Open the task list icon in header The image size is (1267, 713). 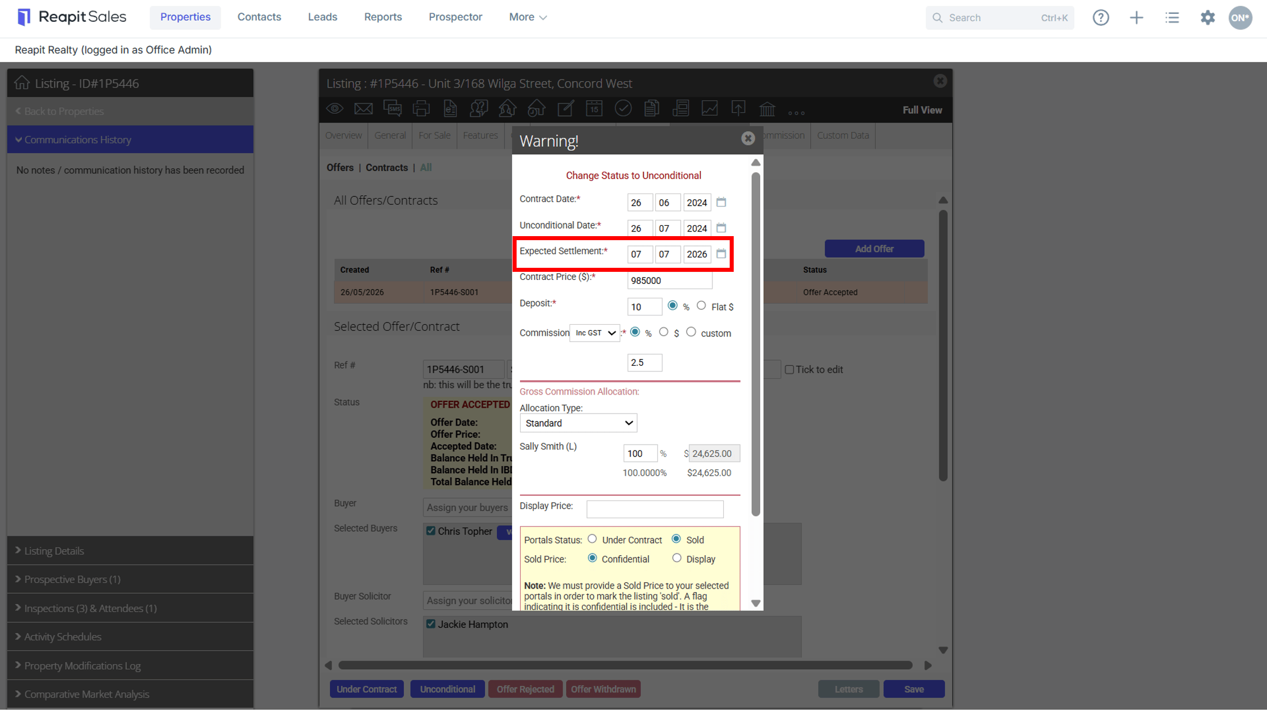[x=1172, y=17]
